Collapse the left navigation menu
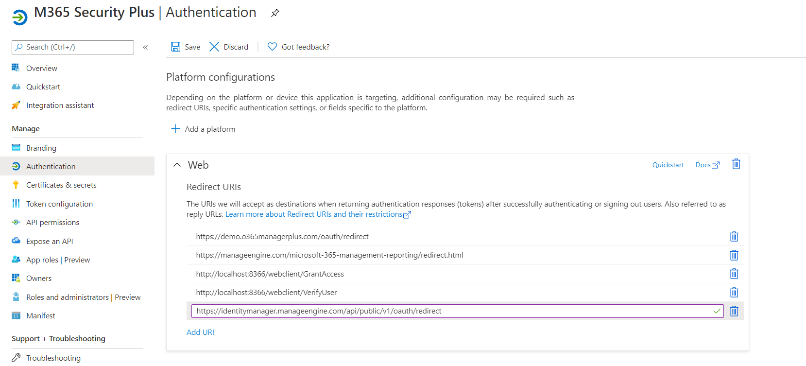Image resolution: width=806 pixels, height=366 pixels. coord(145,47)
